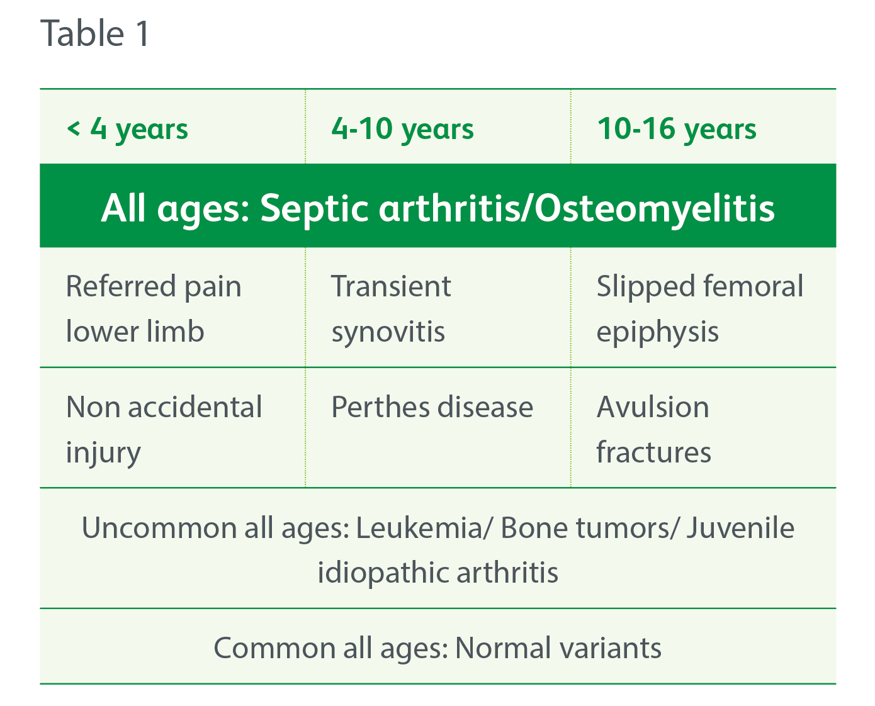Select the "< 4 years" column header
The height and width of the screenshot is (706, 875).
pyautogui.click(x=127, y=129)
